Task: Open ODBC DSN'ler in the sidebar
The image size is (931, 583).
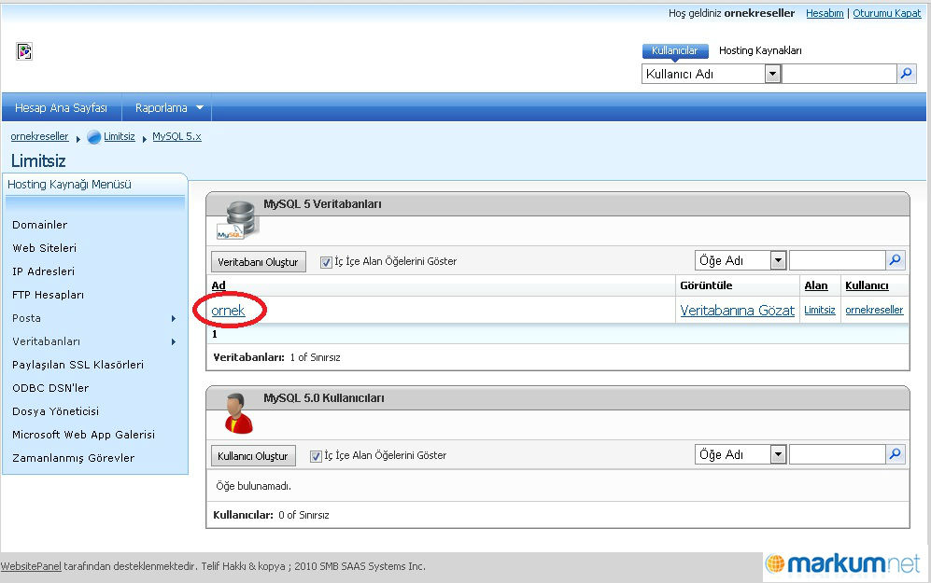Action: pyautogui.click(x=50, y=388)
